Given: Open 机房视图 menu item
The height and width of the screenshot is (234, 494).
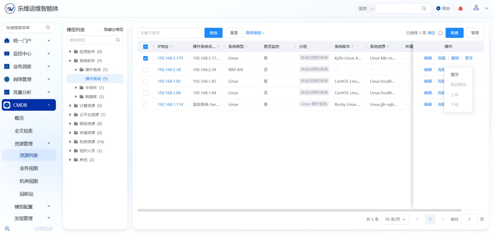Looking at the screenshot, I should point(29,181).
